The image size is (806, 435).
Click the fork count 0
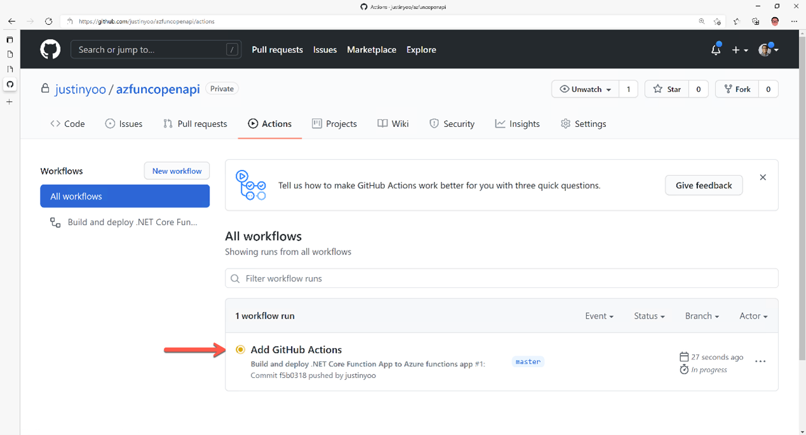coord(768,89)
